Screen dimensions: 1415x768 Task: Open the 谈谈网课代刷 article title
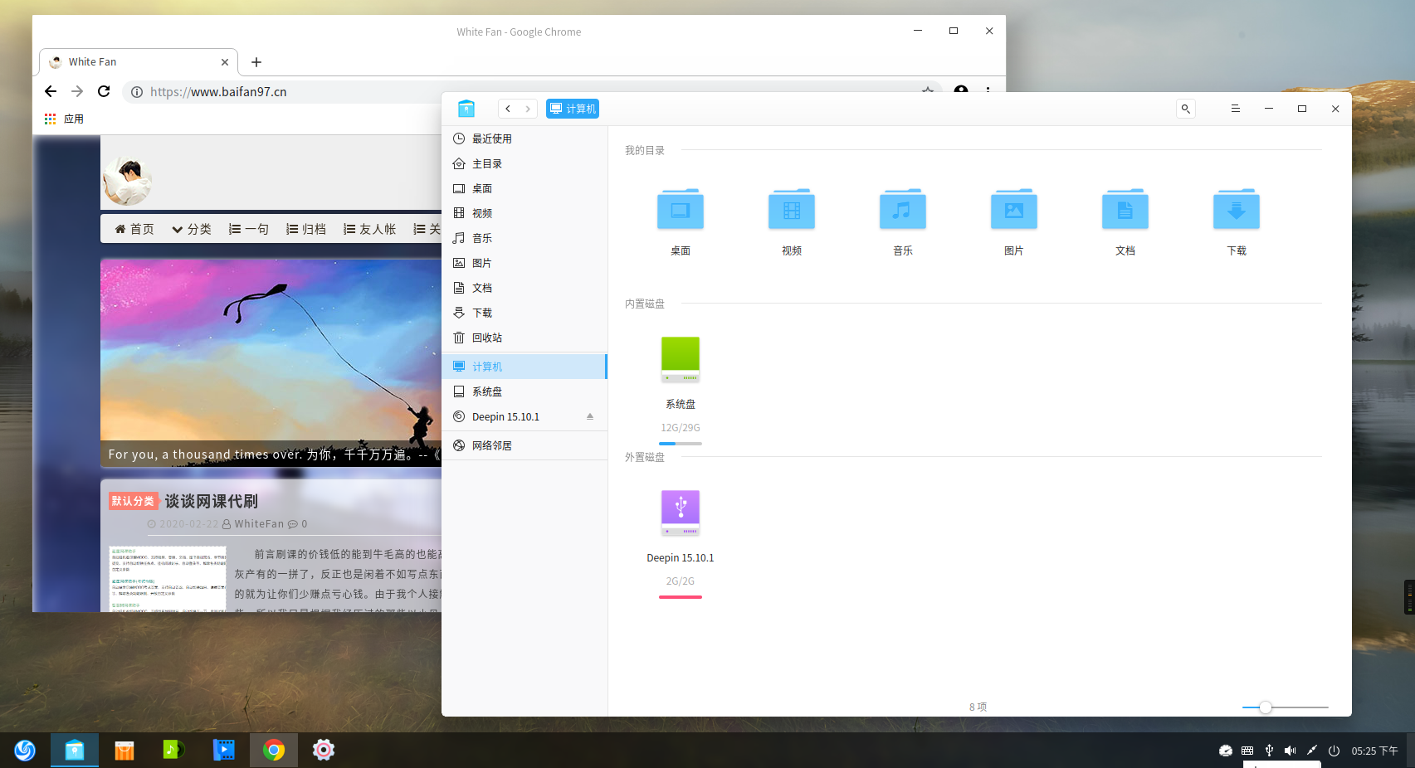(x=211, y=501)
